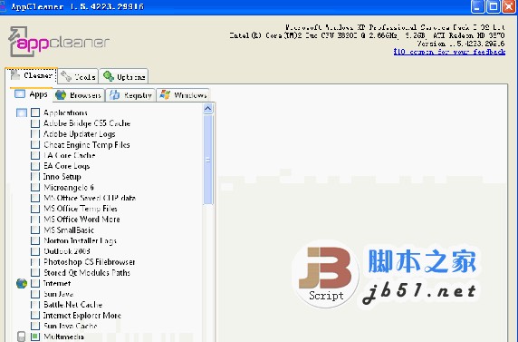Tick the Battle.Net Cache checkbox

coord(35,305)
